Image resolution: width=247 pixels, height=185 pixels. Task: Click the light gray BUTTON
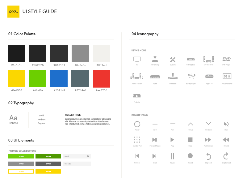tap(21, 164)
